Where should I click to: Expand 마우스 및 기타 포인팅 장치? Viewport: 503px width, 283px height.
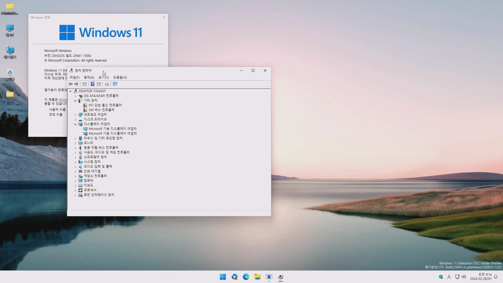pyautogui.click(x=75, y=138)
